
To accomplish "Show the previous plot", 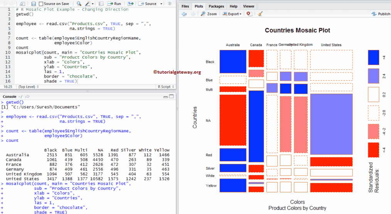I will (x=184, y=14).
